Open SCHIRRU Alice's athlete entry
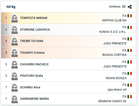 click(30, 87)
